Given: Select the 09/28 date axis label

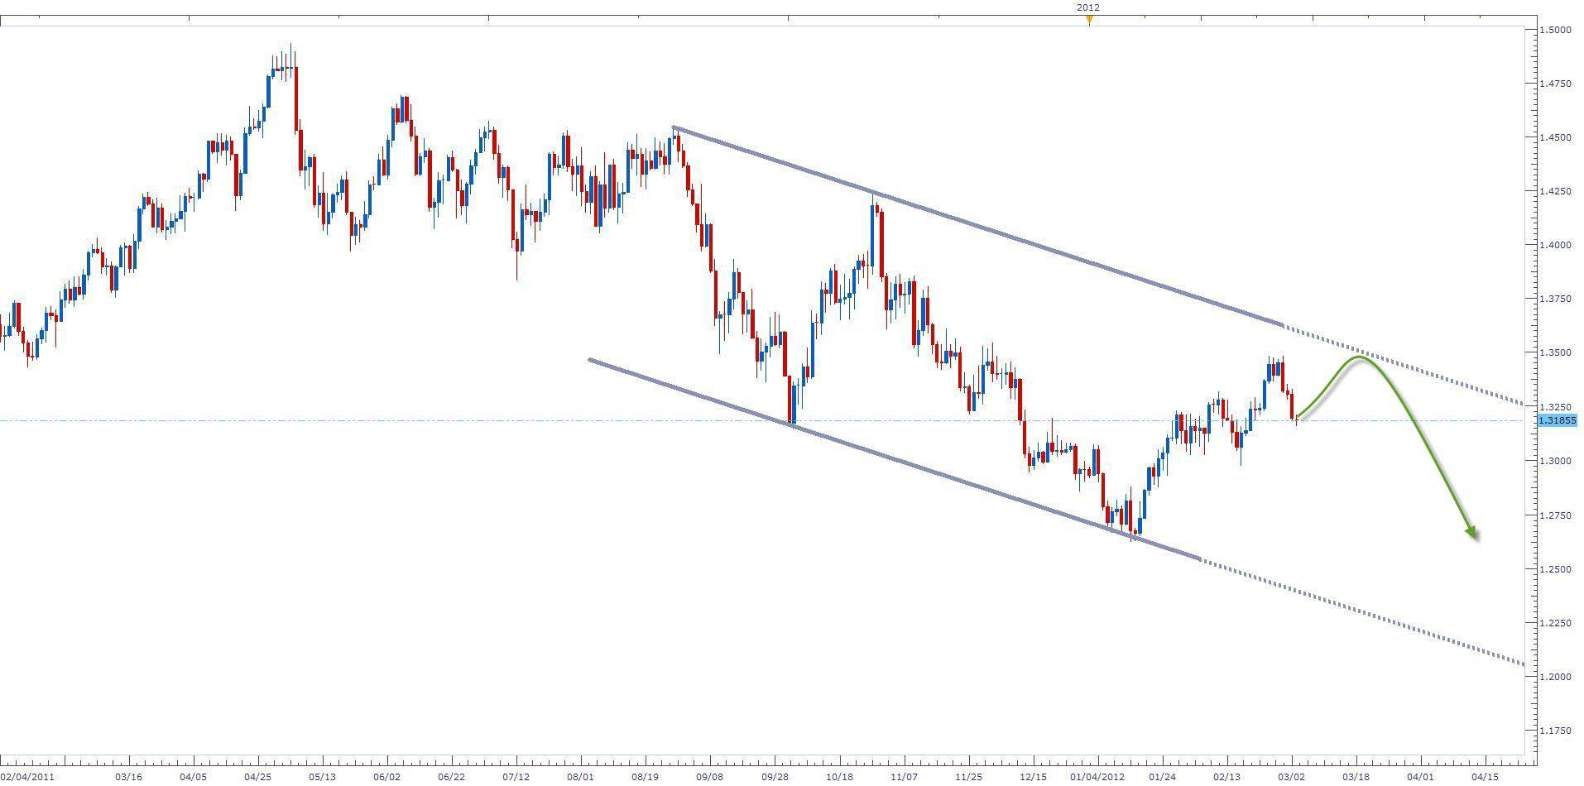Looking at the screenshot, I should point(775,777).
